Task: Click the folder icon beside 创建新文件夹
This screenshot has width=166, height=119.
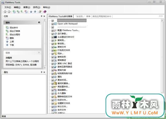Action: [55, 103]
